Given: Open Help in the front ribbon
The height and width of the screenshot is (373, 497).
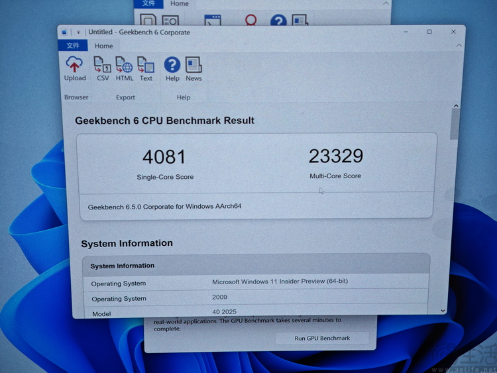Looking at the screenshot, I should [x=172, y=65].
